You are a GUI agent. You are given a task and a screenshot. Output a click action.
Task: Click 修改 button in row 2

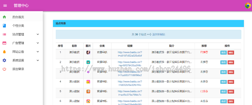pos(223,62)
